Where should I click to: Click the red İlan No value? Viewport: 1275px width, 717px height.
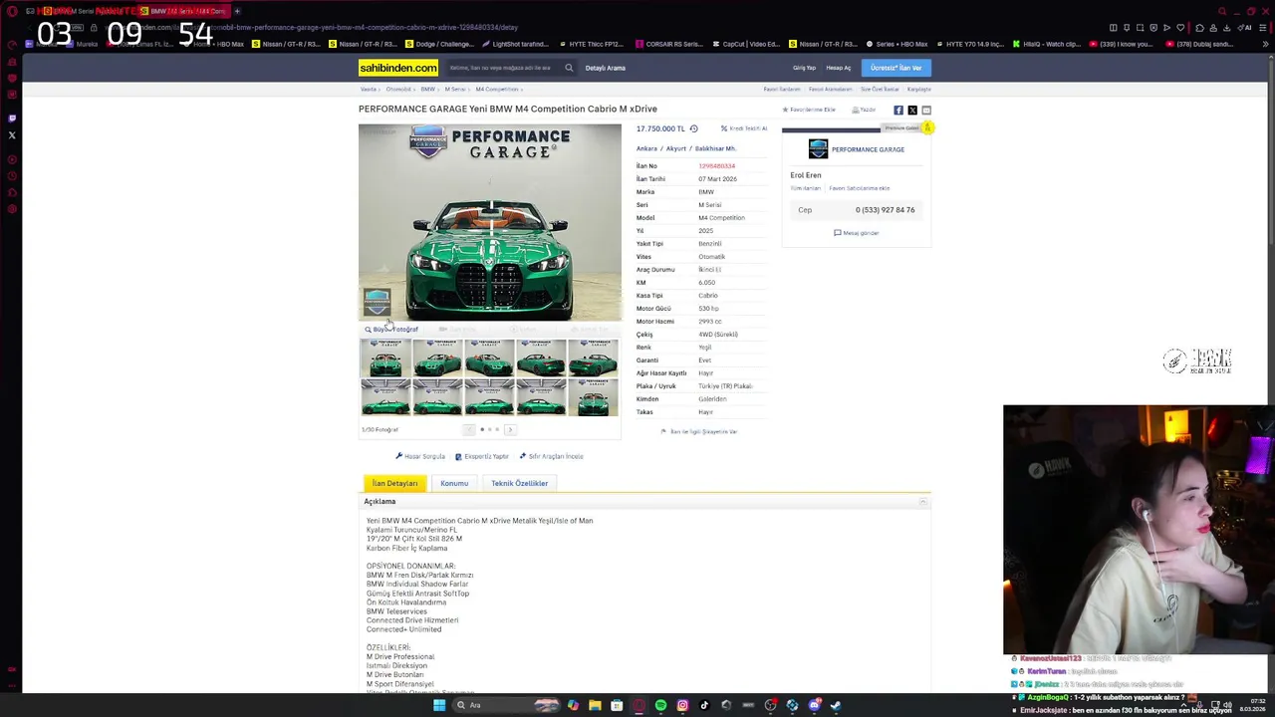(716, 166)
